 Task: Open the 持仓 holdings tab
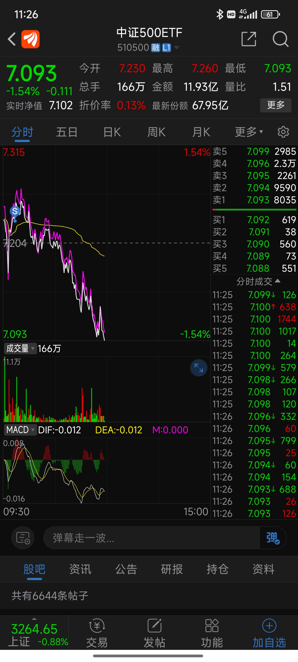click(218, 569)
